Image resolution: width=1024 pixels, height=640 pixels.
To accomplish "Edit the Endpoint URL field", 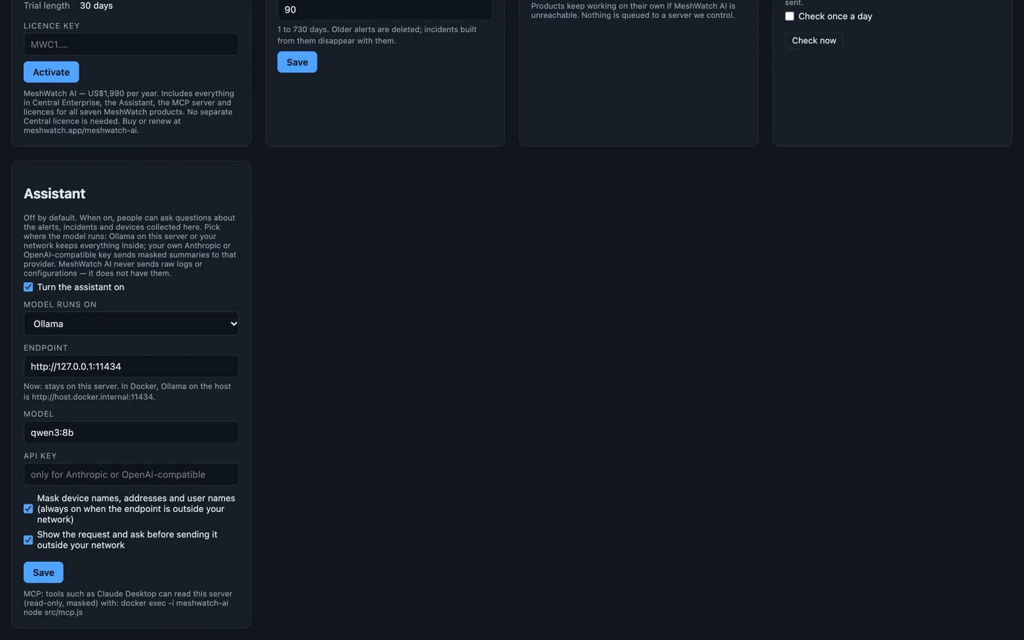I will (131, 367).
